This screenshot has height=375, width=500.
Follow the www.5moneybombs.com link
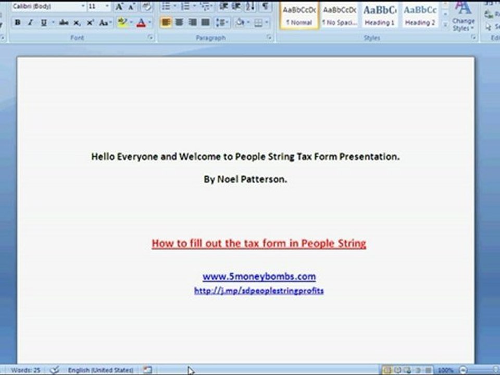click(259, 276)
